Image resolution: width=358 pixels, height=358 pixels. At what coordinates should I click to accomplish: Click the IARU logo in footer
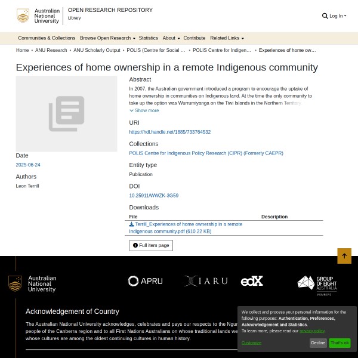click(206, 281)
